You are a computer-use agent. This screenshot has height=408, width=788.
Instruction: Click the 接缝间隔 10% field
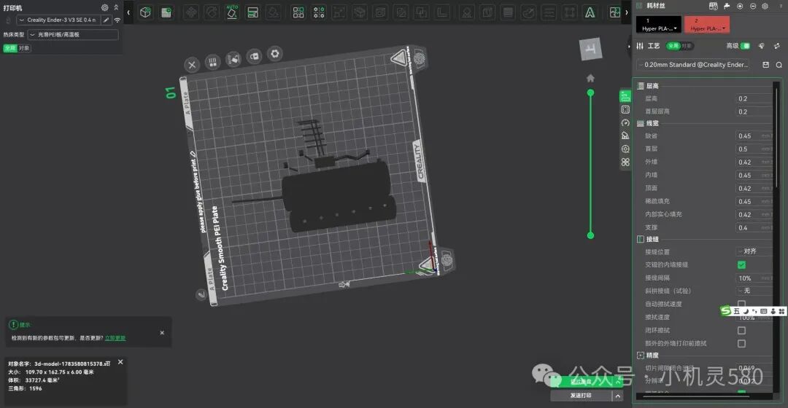[754, 278]
